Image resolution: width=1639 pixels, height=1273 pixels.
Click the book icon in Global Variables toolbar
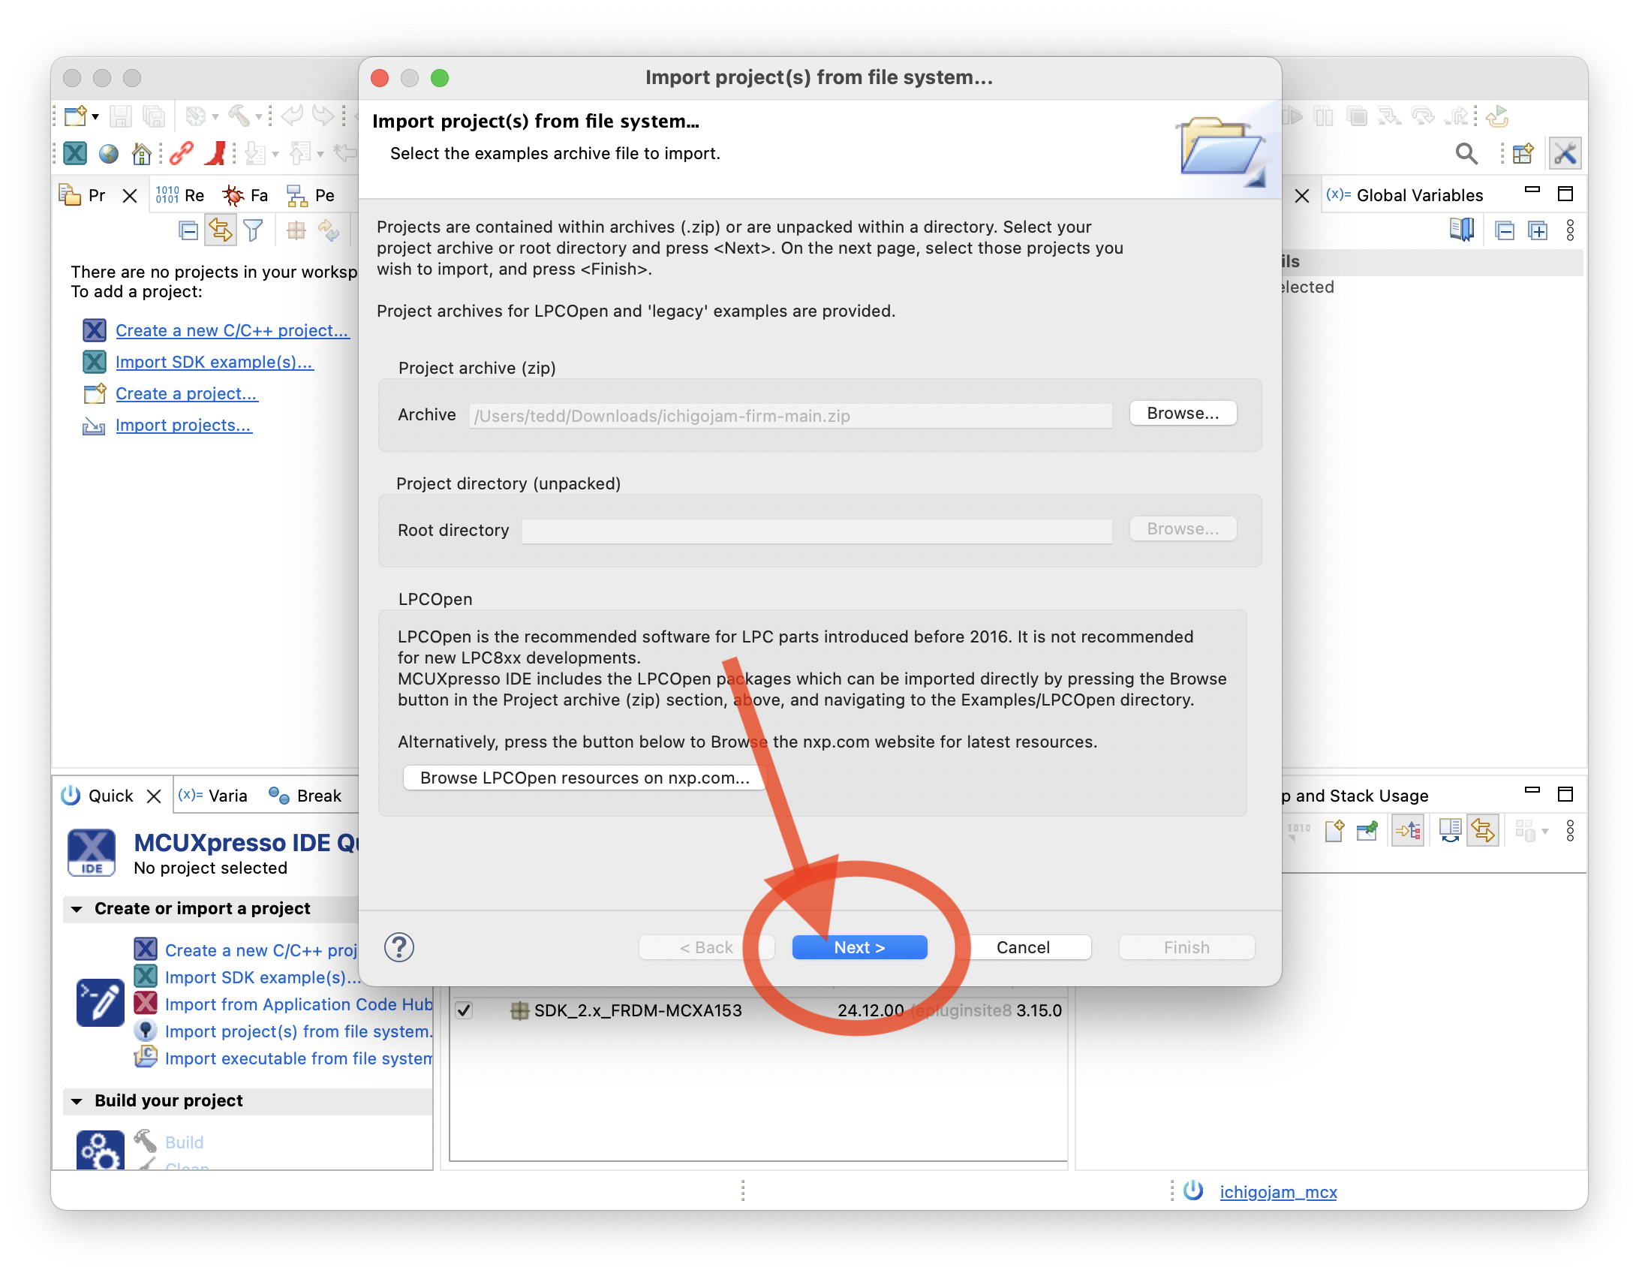click(1462, 230)
